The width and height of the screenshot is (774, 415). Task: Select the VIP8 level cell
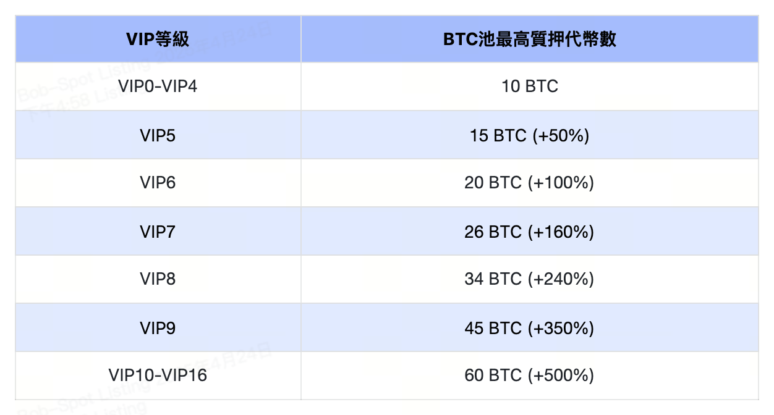[158, 279]
